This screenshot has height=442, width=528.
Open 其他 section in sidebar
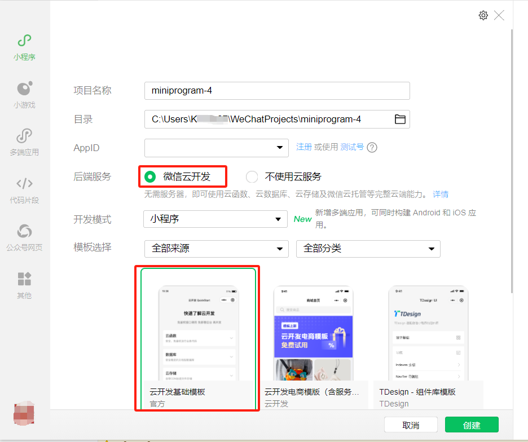(x=24, y=286)
